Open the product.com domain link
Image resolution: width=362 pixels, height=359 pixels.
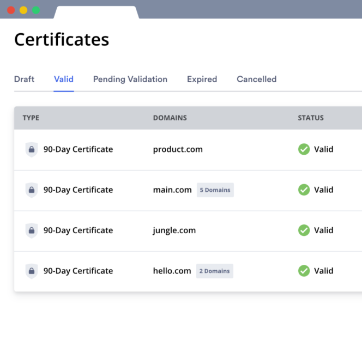[x=178, y=149]
